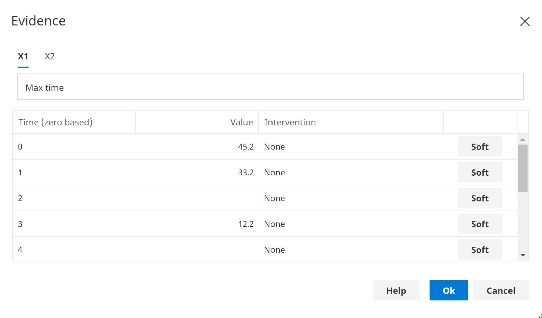Edit the 45.2 value cell
Viewport: 542px width, 318px height.
pos(197,147)
